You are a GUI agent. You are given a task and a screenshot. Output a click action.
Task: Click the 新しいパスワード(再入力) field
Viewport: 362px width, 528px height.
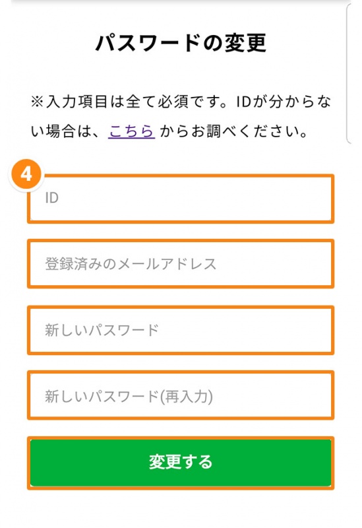point(181,395)
